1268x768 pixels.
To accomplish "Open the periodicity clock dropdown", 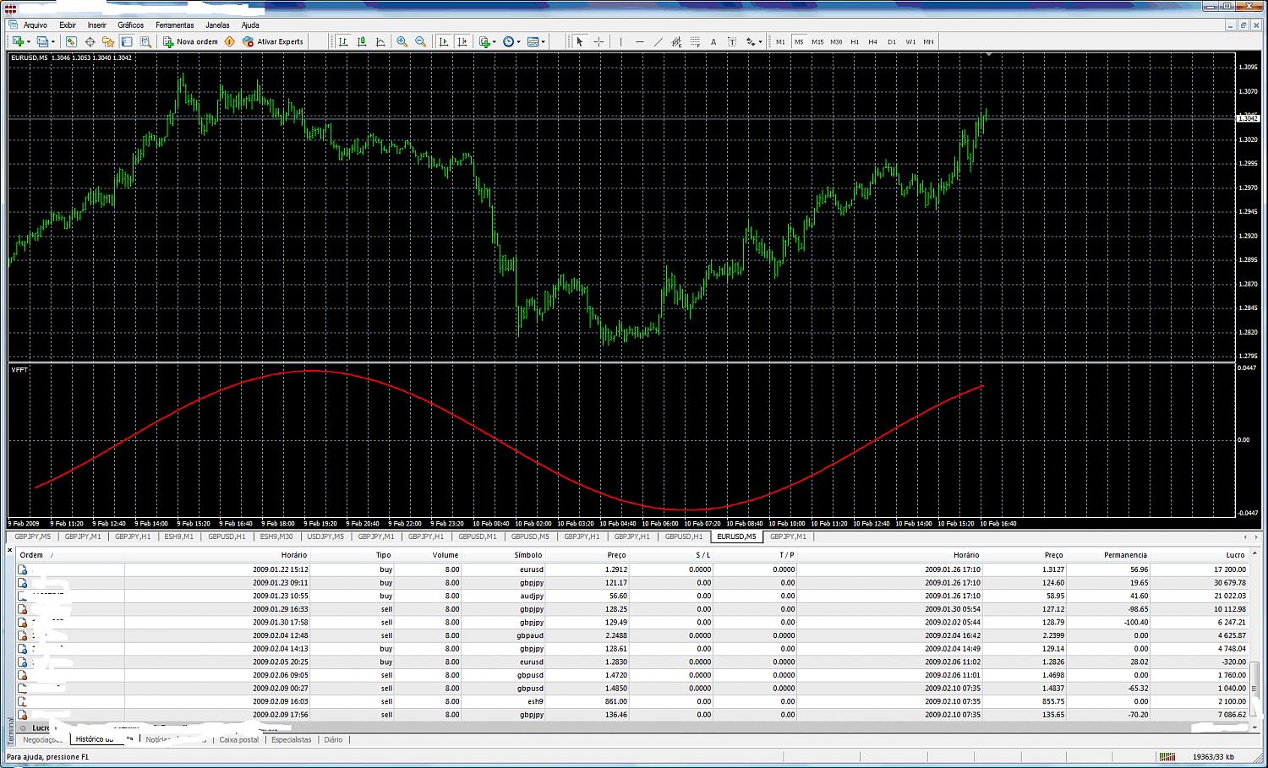I will click(511, 41).
